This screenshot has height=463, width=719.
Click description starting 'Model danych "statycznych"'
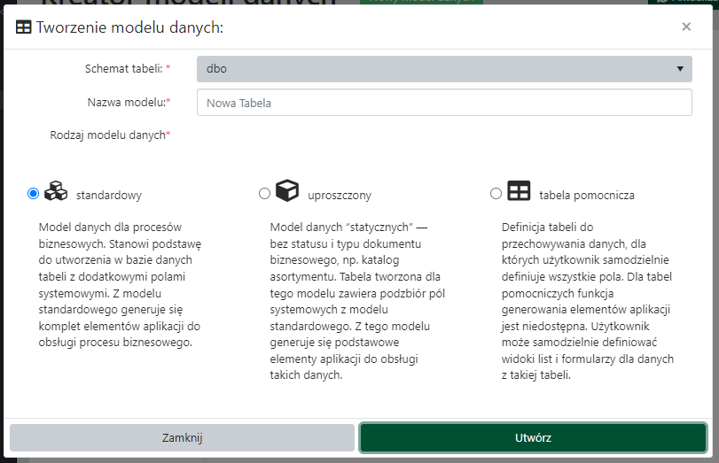tap(357, 301)
